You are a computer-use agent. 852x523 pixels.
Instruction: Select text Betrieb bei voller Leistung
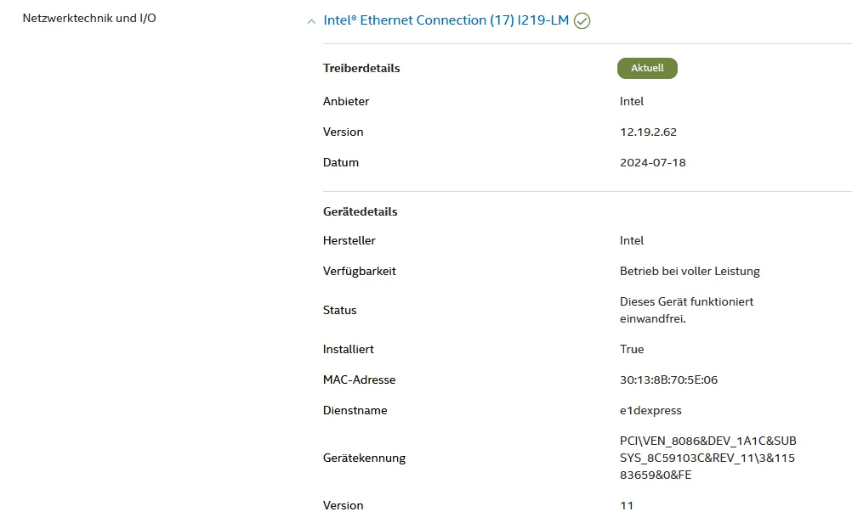pyautogui.click(x=690, y=272)
